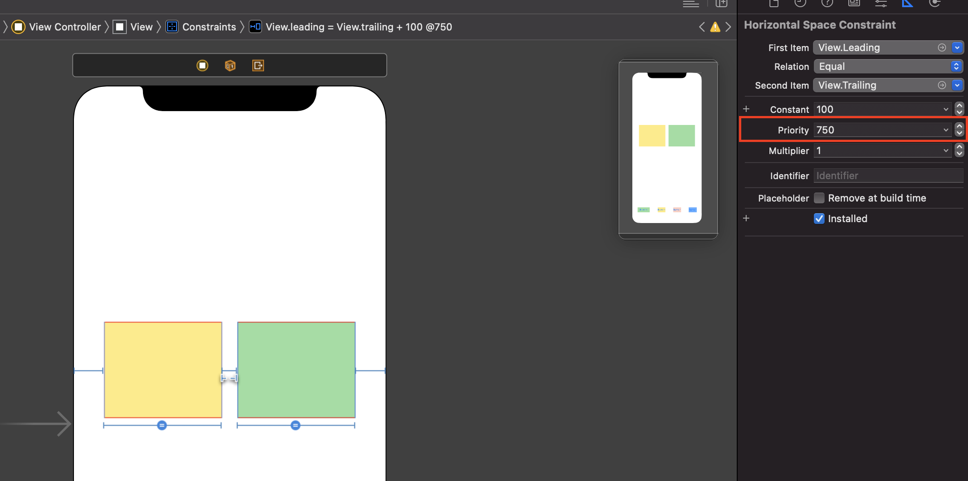Screen dimensions: 968x481
Task: Click the warning triangle near the jump bar
Action: click(715, 27)
